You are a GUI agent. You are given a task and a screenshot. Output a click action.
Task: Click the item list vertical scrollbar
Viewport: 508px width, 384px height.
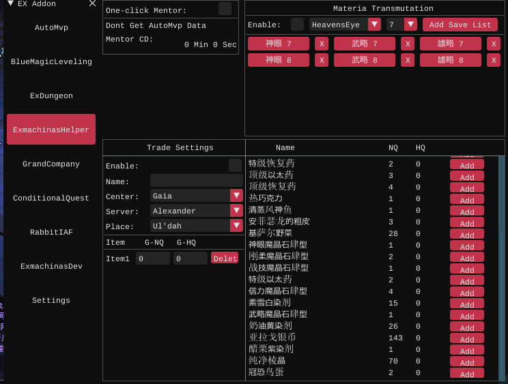tap(502, 266)
